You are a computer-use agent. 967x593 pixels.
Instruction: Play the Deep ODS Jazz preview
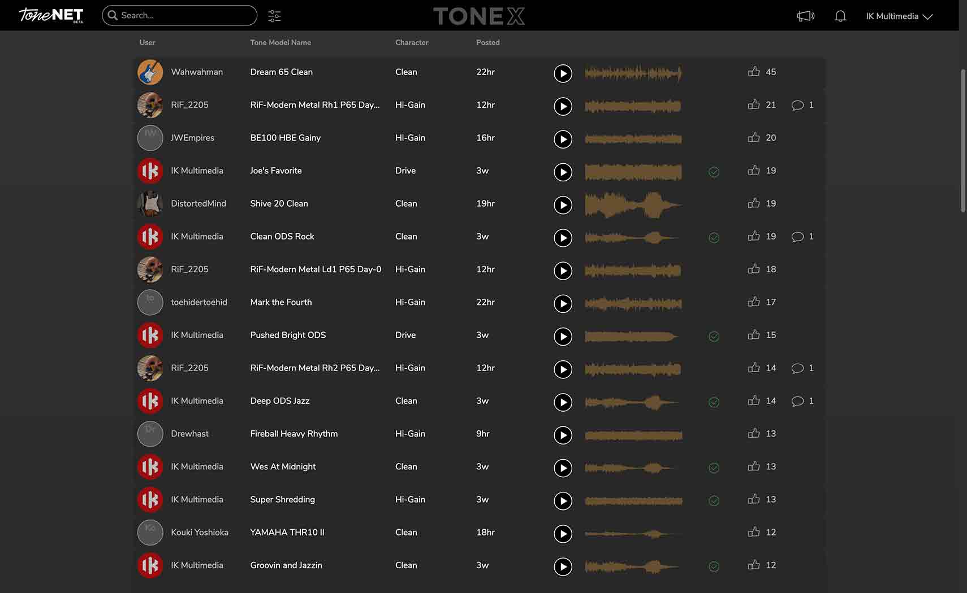point(563,402)
